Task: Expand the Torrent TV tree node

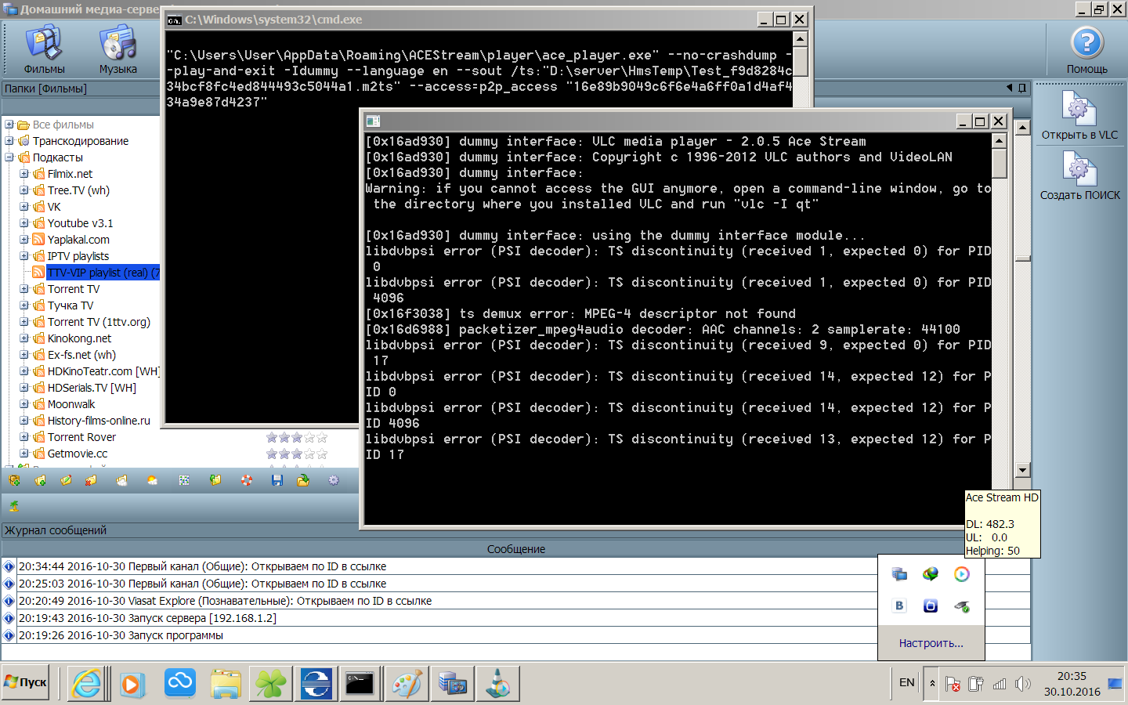Action: [x=24, y=289]
